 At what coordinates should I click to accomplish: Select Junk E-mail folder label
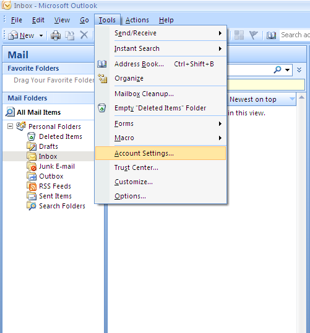(x=57, y=166)
